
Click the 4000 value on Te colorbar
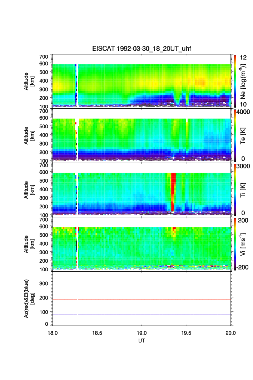(243, 112)
